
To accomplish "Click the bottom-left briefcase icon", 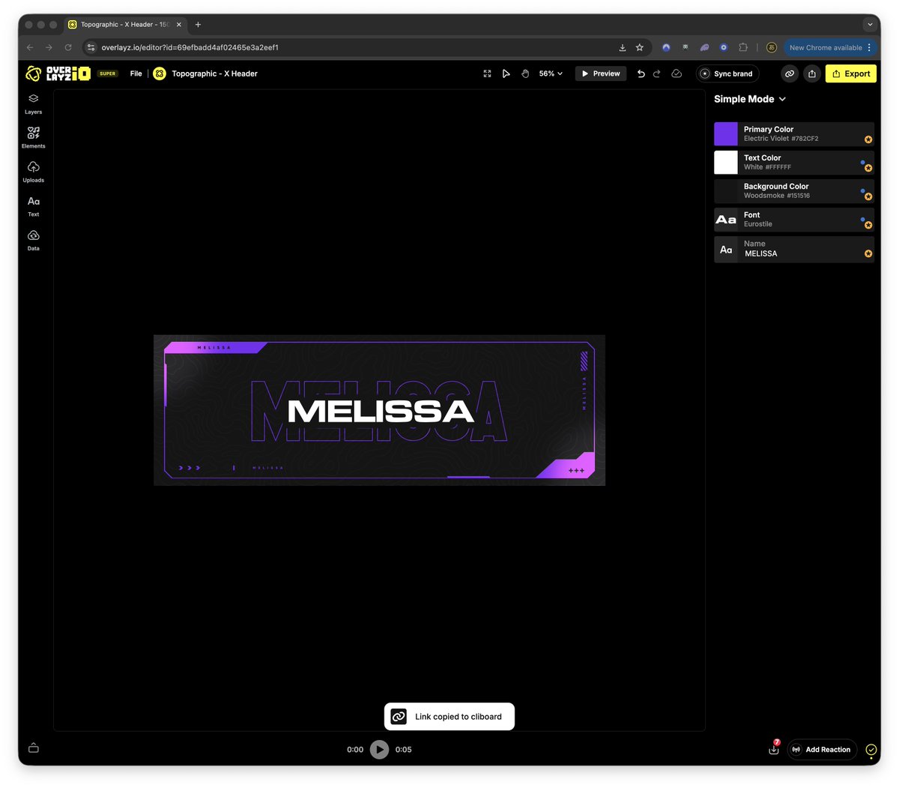I will click(33, 748).
